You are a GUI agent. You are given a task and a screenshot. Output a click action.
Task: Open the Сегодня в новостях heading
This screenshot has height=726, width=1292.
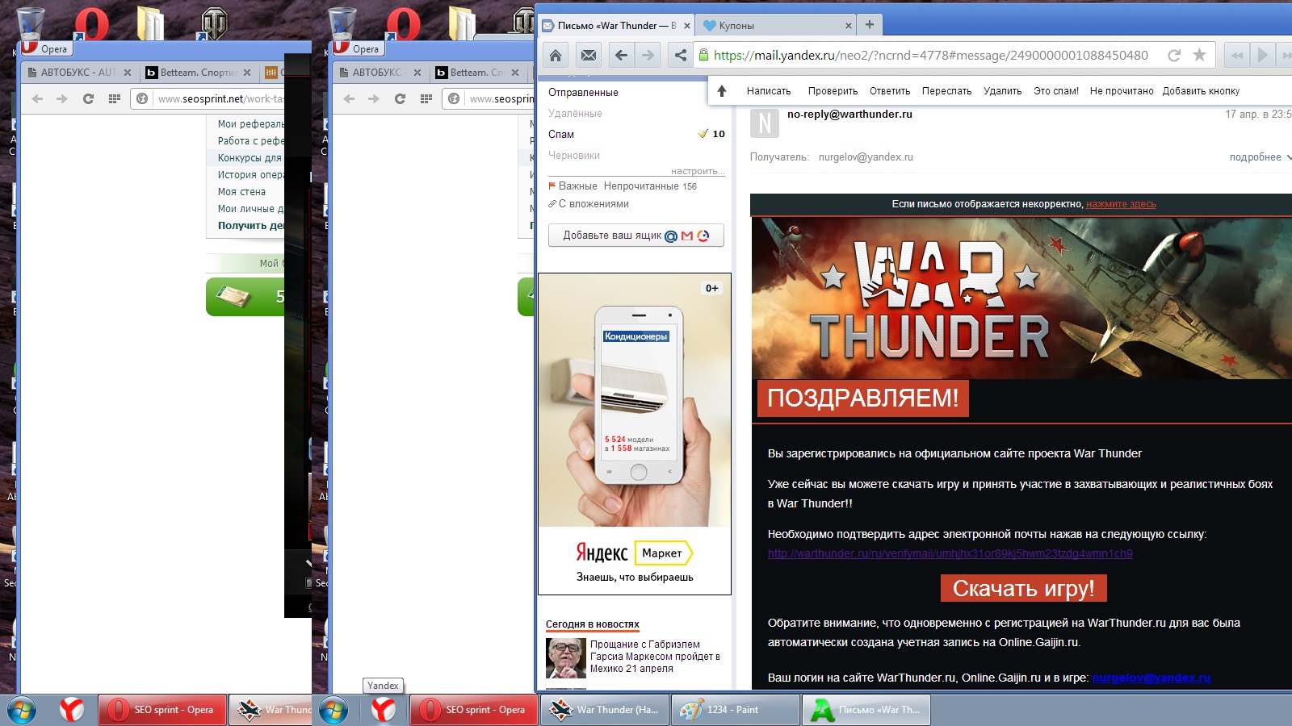coord(592,624)
